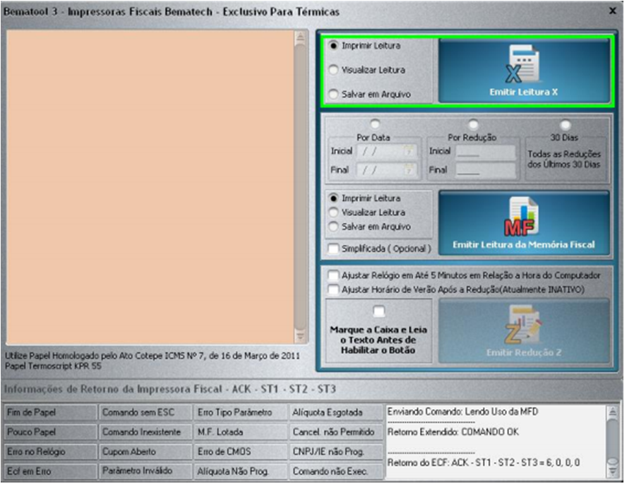Select the Por Redução radio option
The image size is (627, 485).
[473, 124]
